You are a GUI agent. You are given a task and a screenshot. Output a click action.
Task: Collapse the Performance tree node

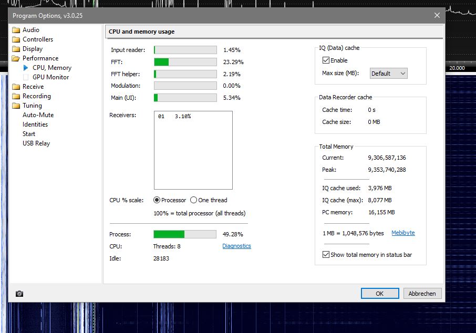click(x=16, y=58)
